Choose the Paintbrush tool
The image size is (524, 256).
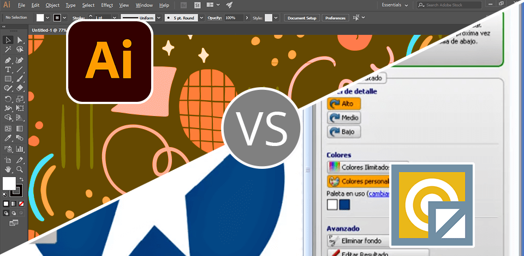coord(20,79)
